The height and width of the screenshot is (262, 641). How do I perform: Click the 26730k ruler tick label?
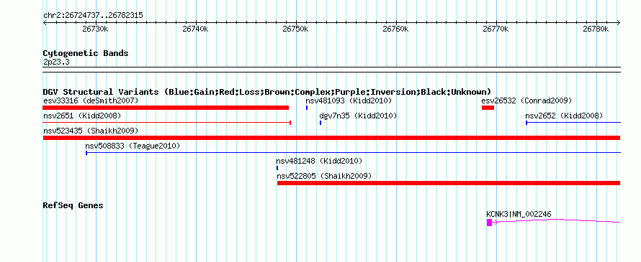tap(95, 29)
